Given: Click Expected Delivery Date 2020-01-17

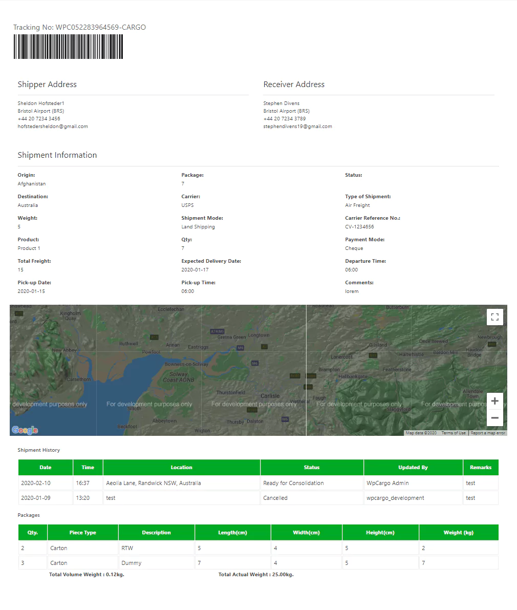Looking at the screenshot, I should pyautogui.click(x=195, y=269).
